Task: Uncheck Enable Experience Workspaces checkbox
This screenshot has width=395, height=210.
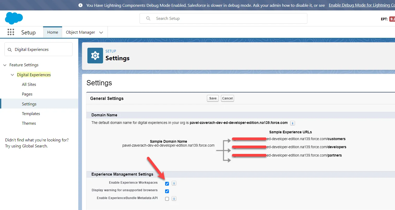Action: coord(167,184)
